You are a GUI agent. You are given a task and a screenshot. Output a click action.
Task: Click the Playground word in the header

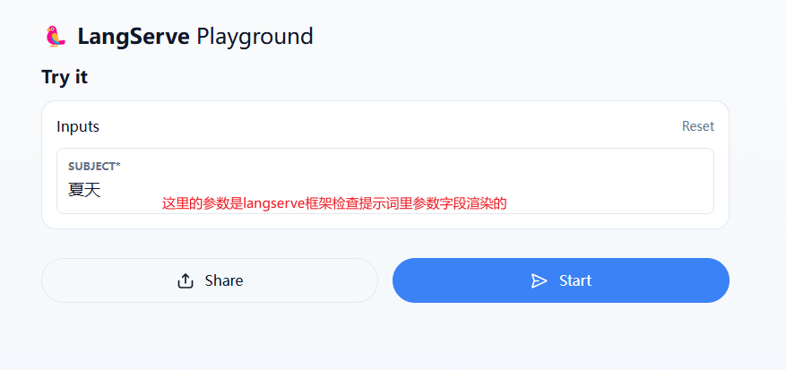(255, 37)
